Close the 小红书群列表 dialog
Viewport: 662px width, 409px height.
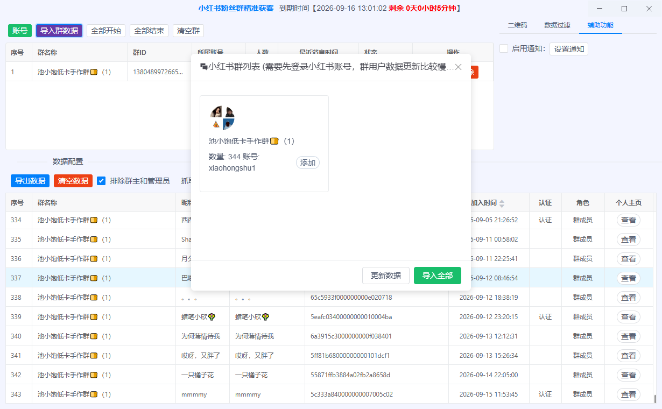[458, 67]
